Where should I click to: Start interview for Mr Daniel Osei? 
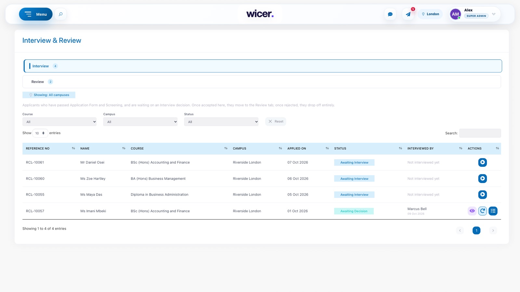(x=482, y=162)
